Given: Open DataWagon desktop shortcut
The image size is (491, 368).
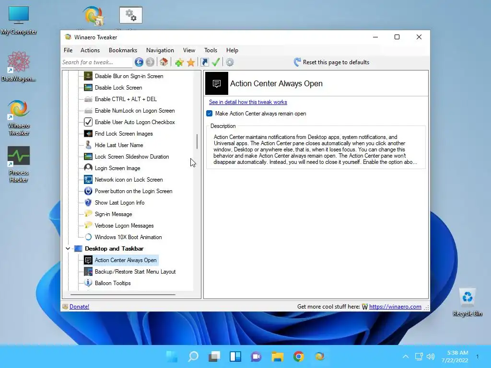Looking at the screenshot, I should [19, 66].
